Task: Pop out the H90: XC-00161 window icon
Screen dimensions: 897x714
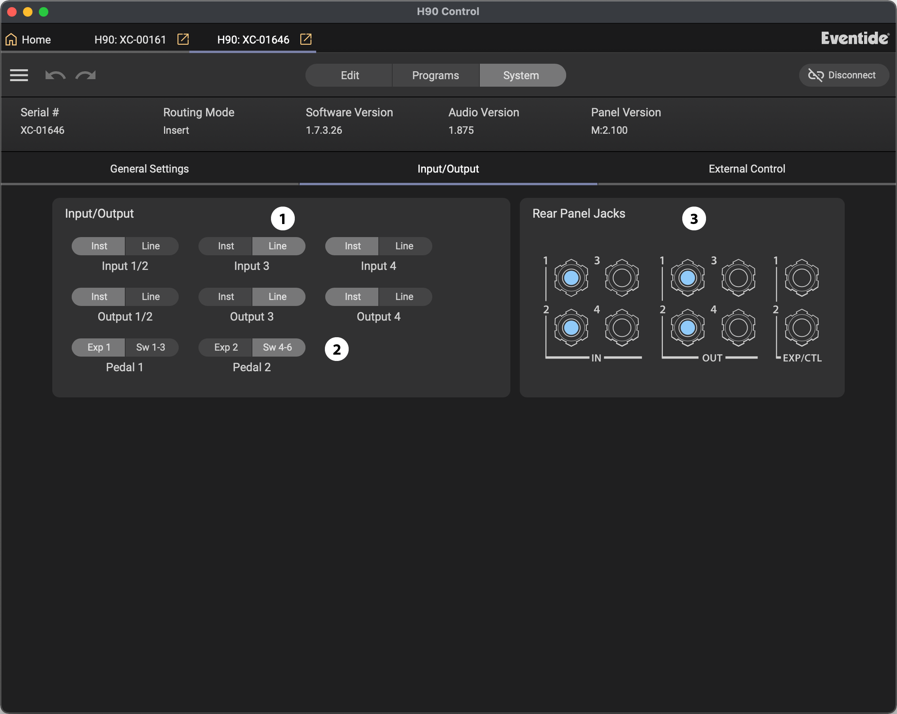Action: click(x=183, y=40)
